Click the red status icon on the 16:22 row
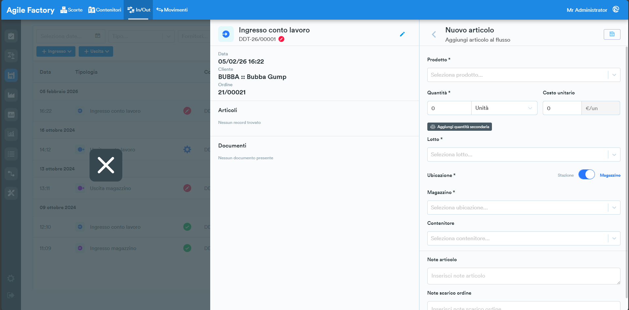This screenshot has height=310, width=629. click(187, 111)
